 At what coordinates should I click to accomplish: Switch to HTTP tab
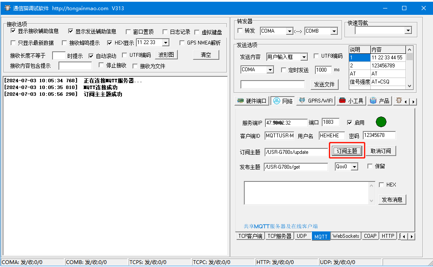388,236
